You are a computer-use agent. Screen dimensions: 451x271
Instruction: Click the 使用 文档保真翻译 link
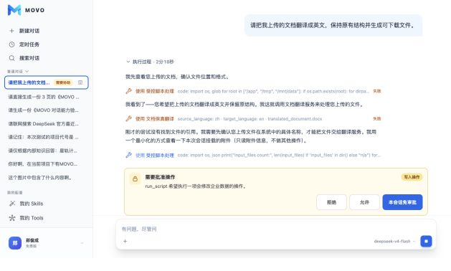pyautogui.click(x=155, y=118)
